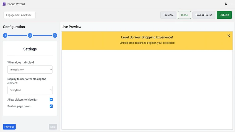
Task: Click the Popup Wizard app logo icon
Action: pyautogui.click(x=4, y=4)
